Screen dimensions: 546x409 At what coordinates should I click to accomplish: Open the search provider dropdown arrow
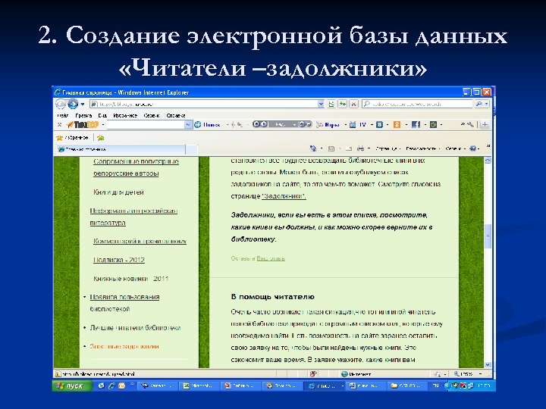487,104
